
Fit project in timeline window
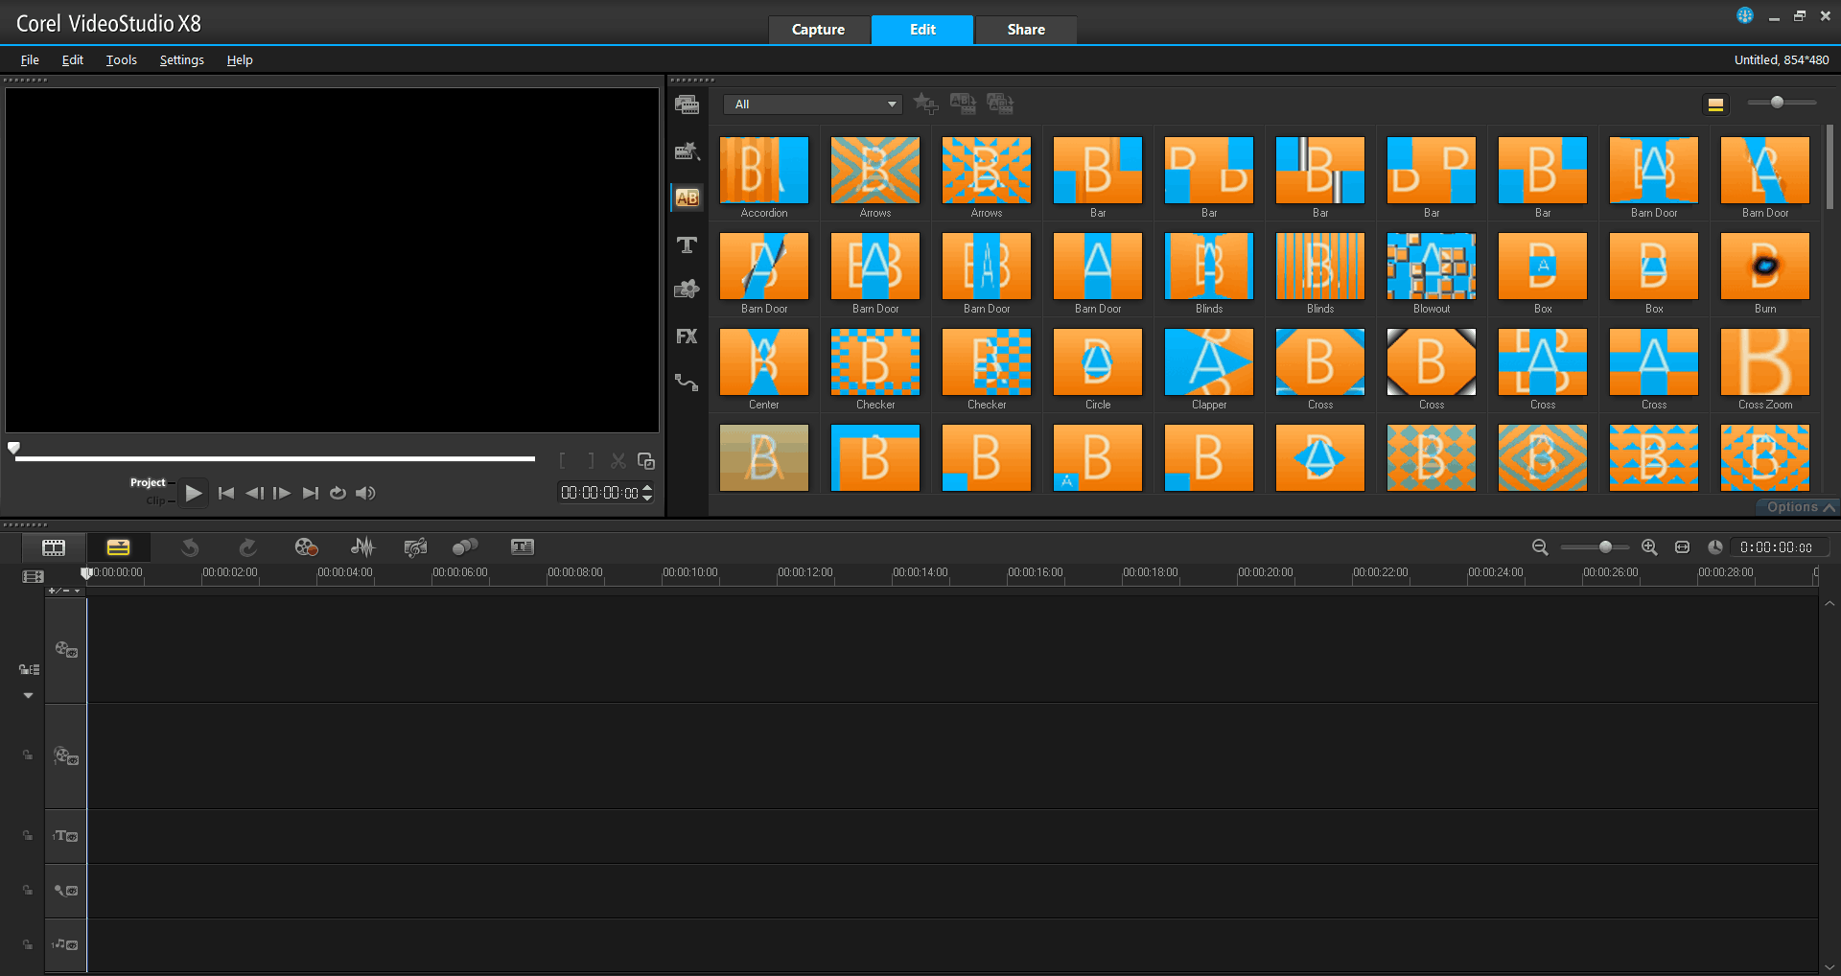1682,547
